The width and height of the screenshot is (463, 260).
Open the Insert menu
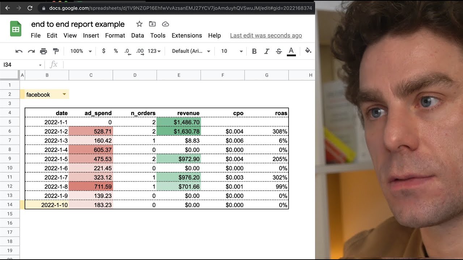[x=91, y=35]
